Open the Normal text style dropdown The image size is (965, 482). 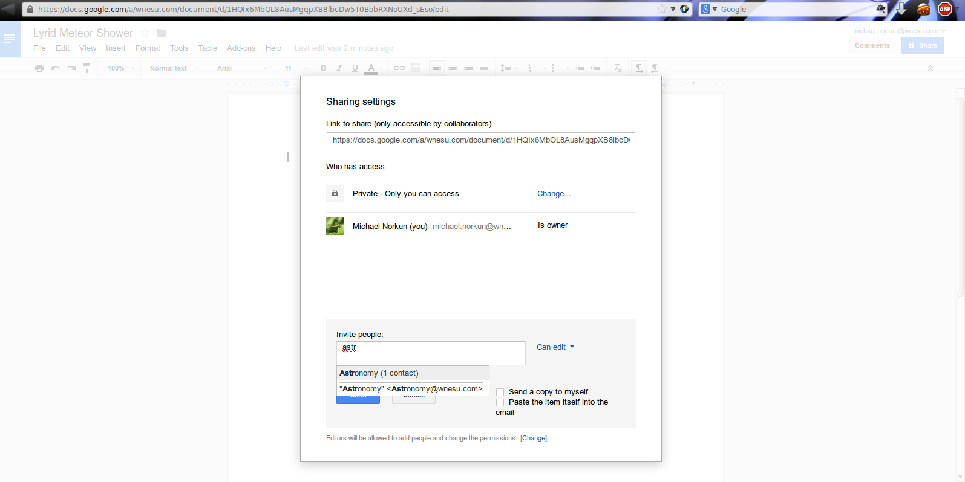tap(174, 68)
